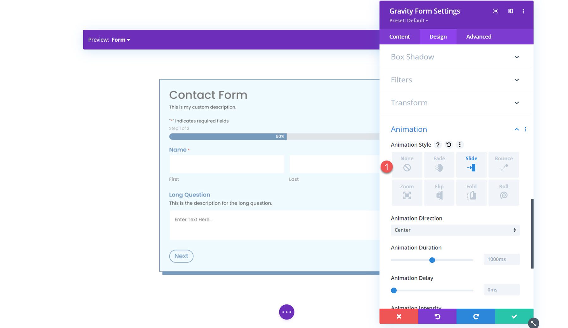568x328 pixels.
Task: Switch to the Advanced tab
Action: point(478,37)
